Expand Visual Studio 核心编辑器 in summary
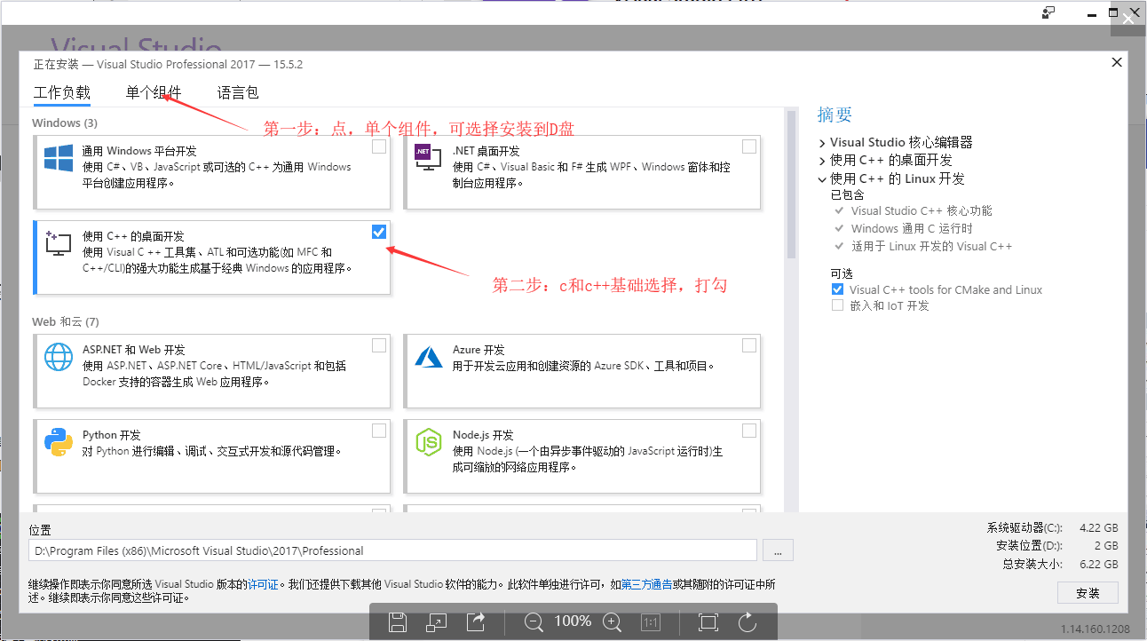This screenshot has height=641, width=1147. point(822,142)
